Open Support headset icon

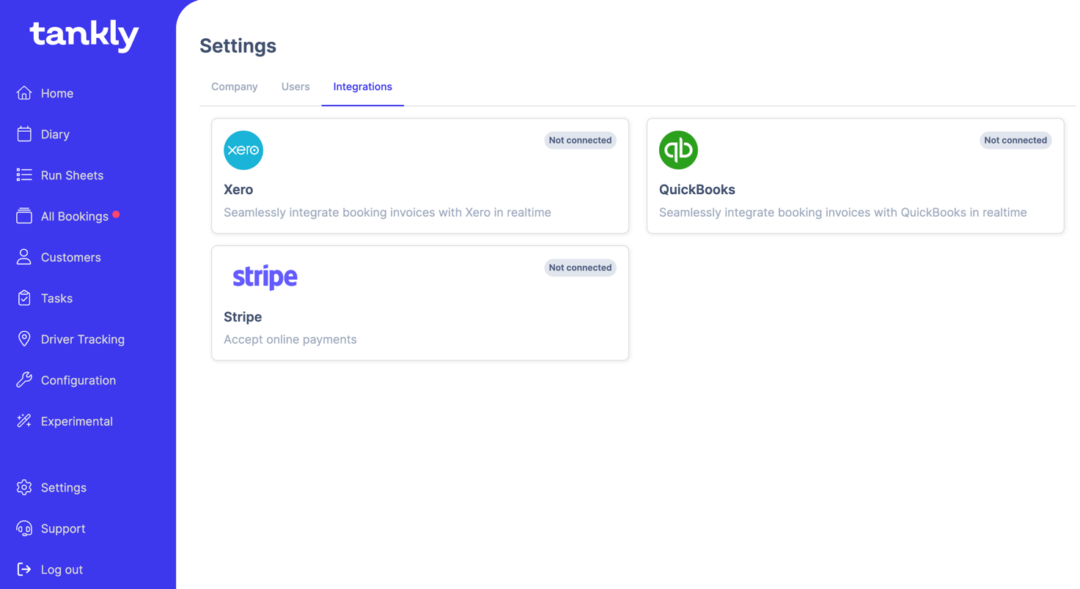[24, 528]
